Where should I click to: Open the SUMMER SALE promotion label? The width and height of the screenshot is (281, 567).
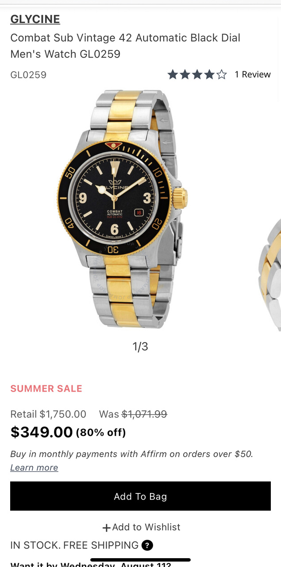(x=46, y=388)
